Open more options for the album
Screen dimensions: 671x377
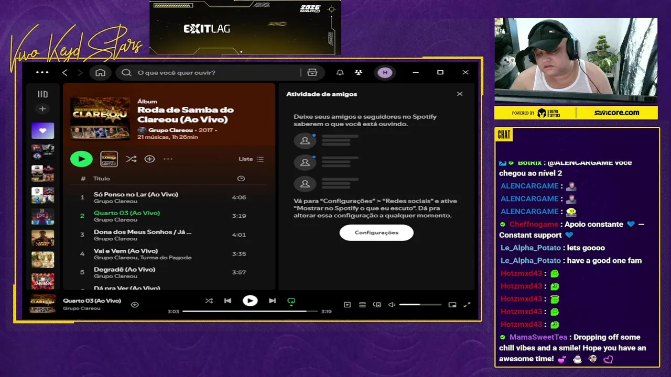168,159
